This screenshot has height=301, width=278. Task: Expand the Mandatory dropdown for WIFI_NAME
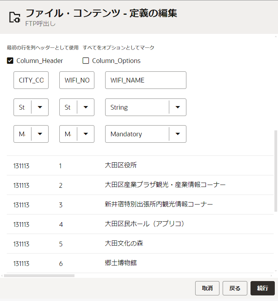(x=178, y=134)
